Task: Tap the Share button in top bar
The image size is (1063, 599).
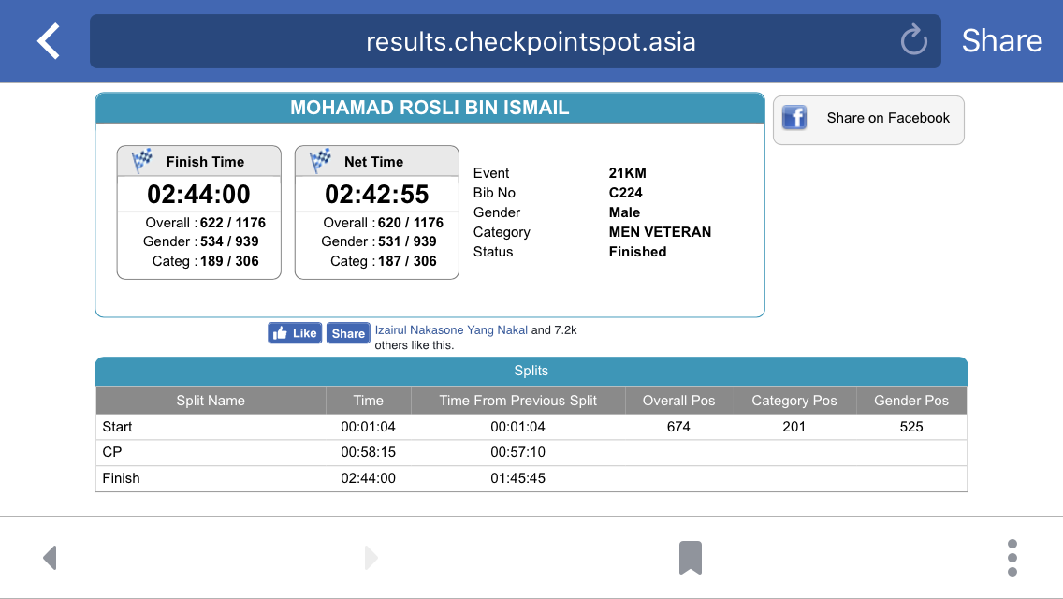Action: [x=1002, y=40]
